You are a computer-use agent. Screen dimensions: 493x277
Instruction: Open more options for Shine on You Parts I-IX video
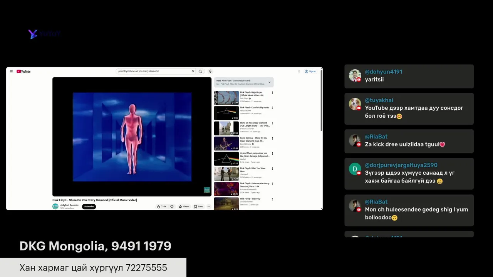[272, 184]
